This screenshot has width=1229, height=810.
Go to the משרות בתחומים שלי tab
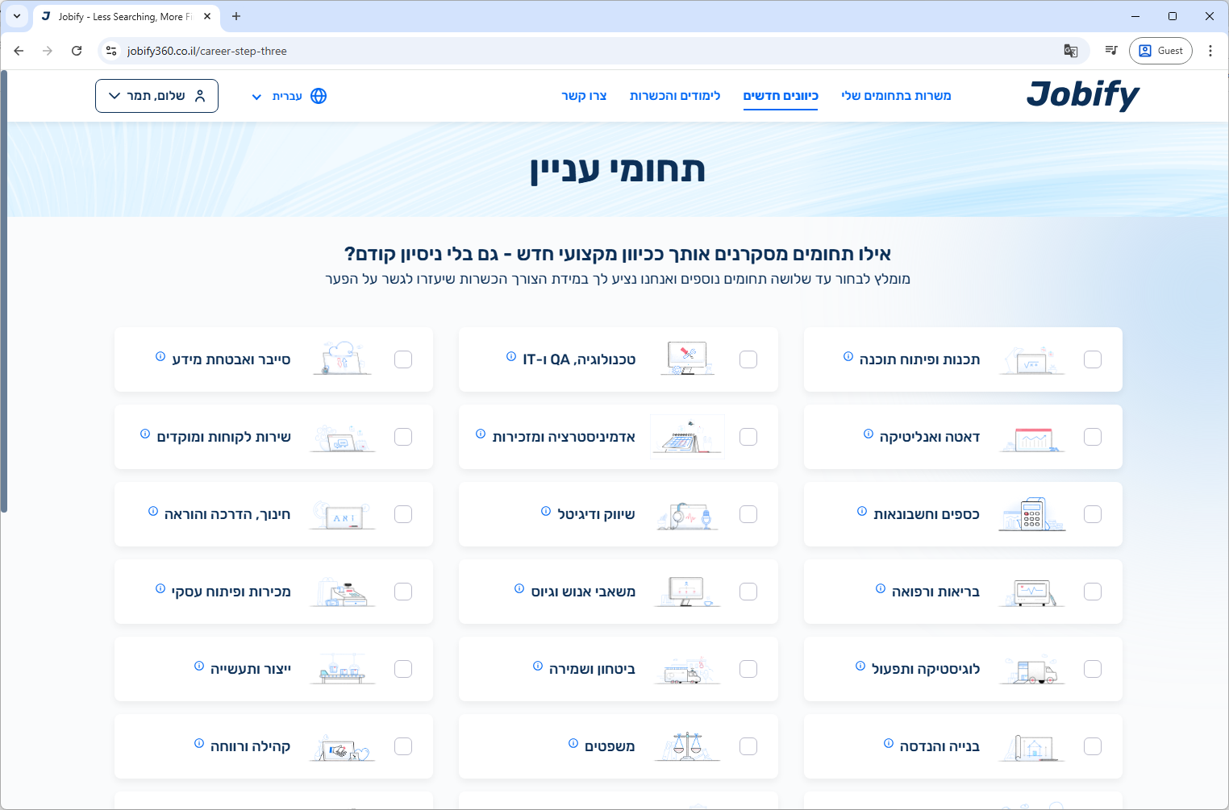[x=896, y=96]
